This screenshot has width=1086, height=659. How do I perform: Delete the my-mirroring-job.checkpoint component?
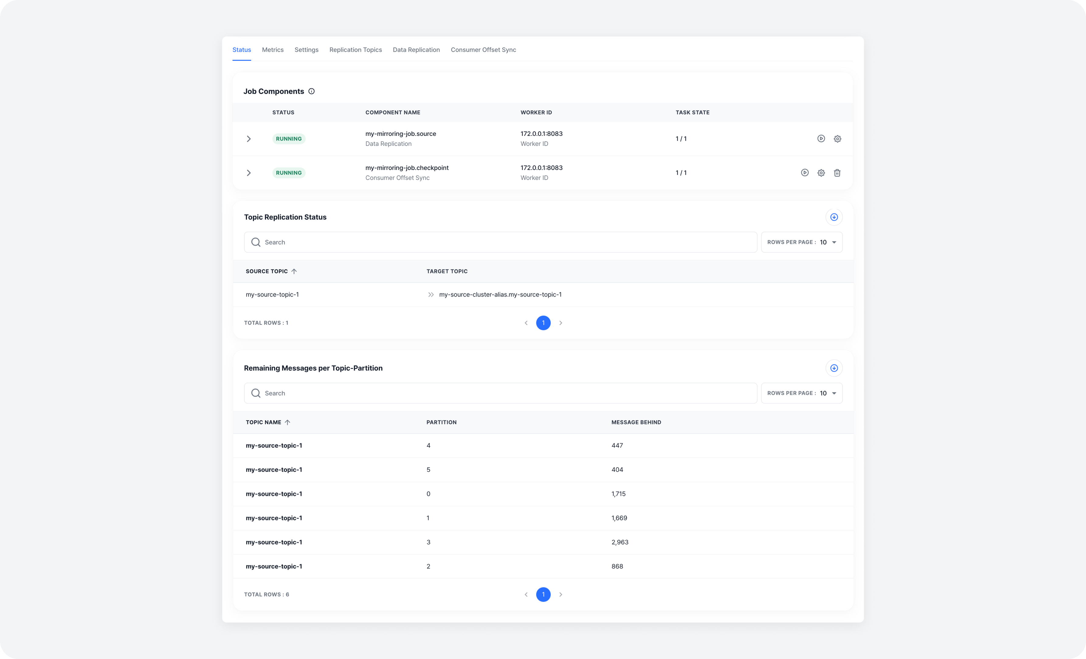click(837, 173)
